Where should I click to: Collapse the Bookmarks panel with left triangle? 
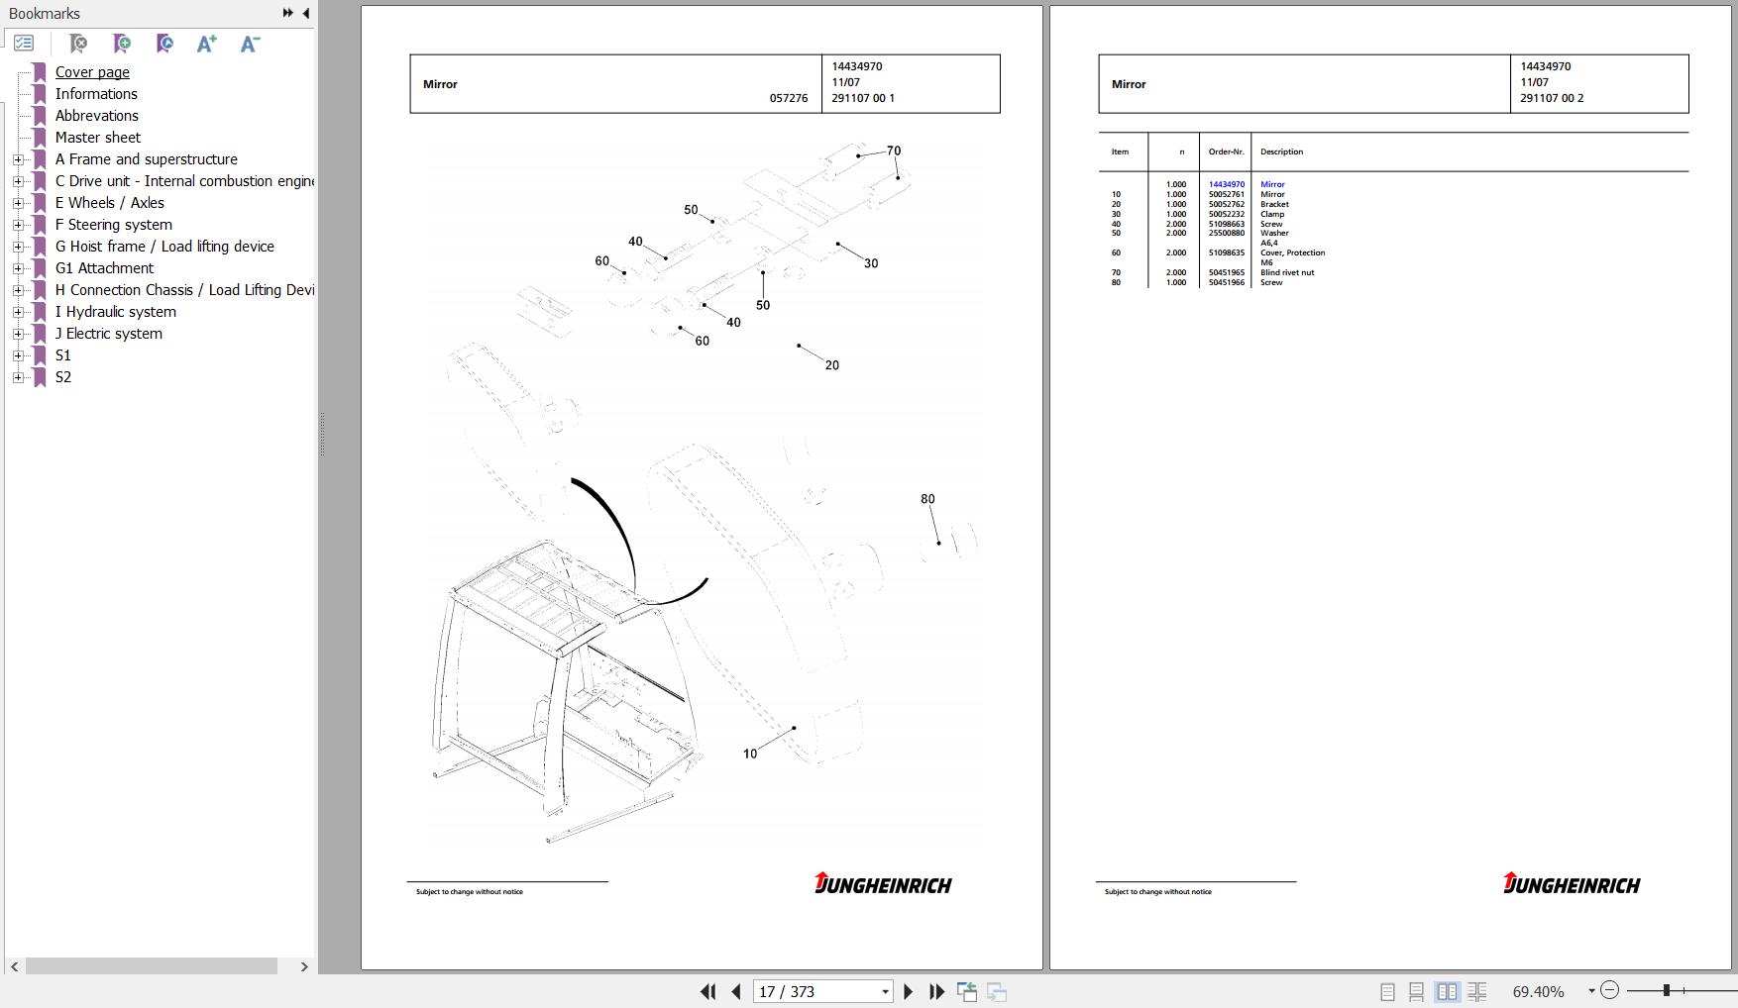[x=306, y=13]
